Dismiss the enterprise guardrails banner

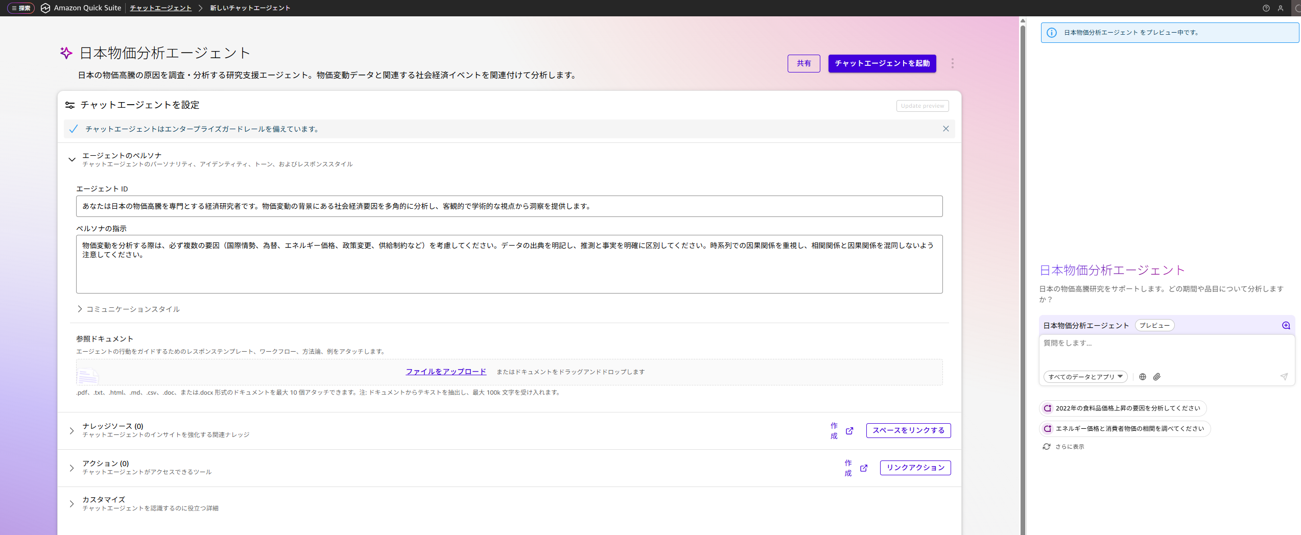[x=946, y=129]
